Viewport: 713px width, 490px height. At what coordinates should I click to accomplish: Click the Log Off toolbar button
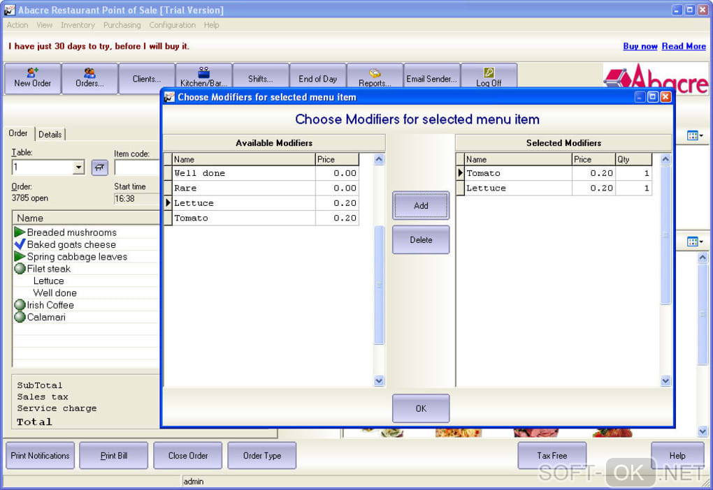[x=489, y=76]
